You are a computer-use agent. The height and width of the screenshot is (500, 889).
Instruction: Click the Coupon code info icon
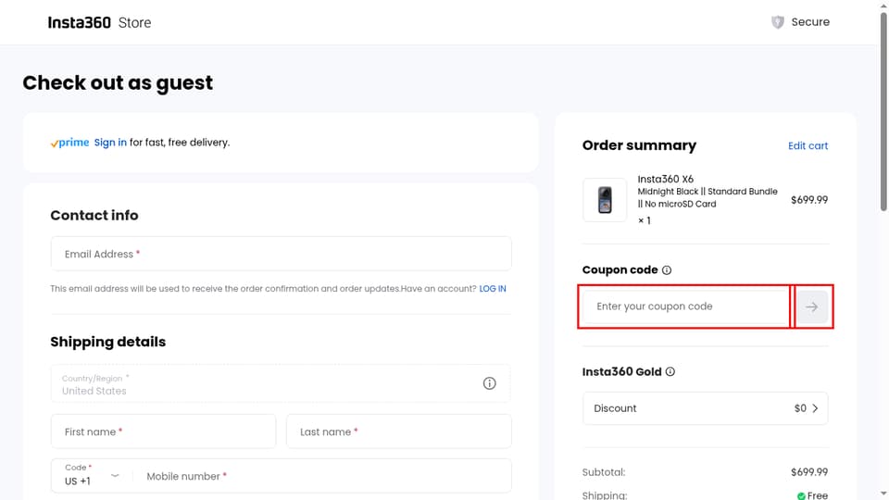(x=667, y=270)
